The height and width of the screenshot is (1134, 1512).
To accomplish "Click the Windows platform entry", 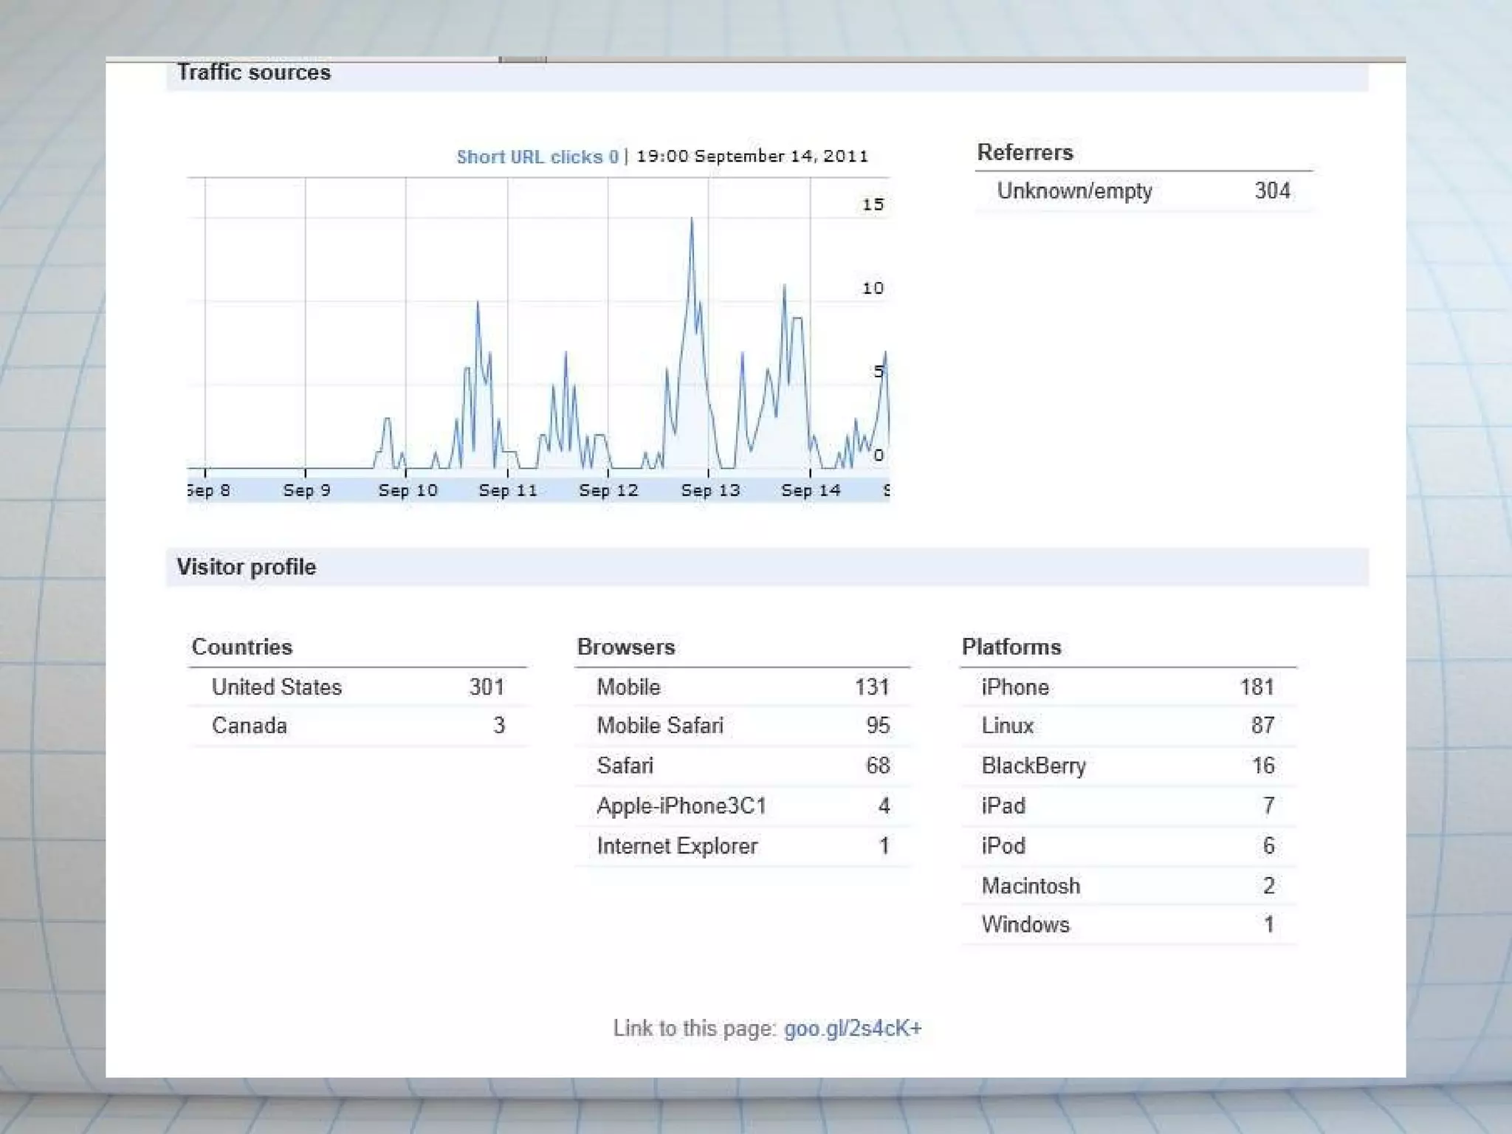I will point(1025,924).
